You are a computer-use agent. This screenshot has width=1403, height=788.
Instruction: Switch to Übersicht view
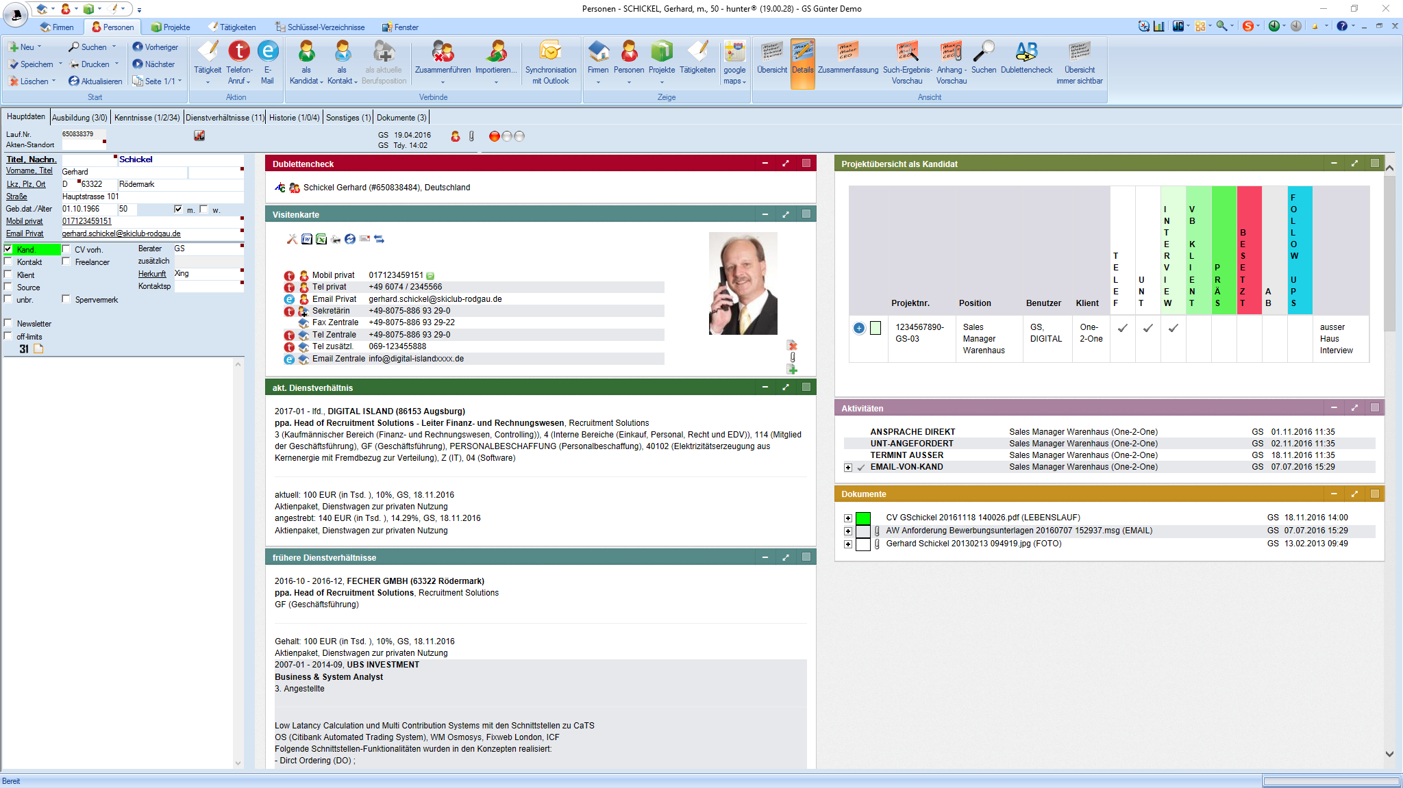772,58
